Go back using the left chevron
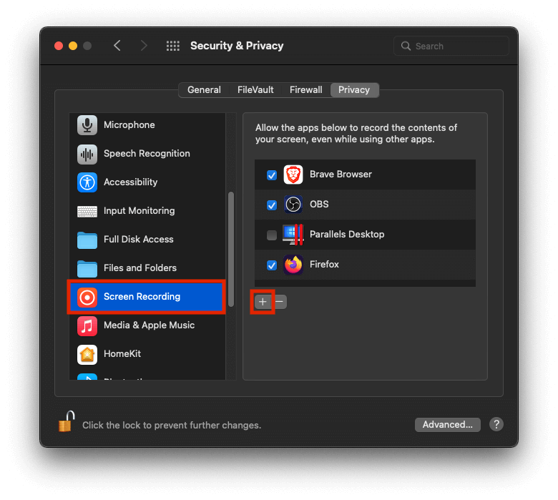 117,46
